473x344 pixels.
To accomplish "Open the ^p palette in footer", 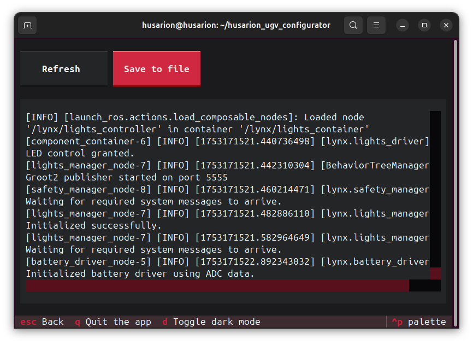I will 419,322.
